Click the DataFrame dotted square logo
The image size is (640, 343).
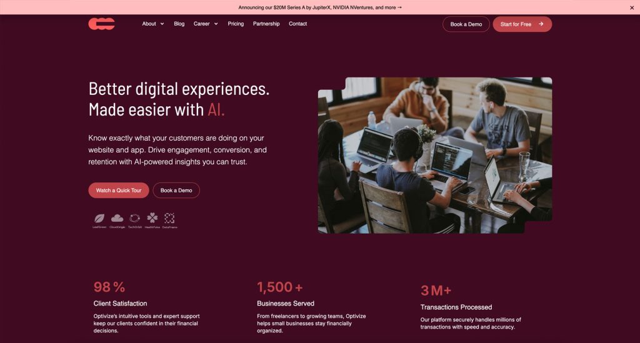point(169,218)
